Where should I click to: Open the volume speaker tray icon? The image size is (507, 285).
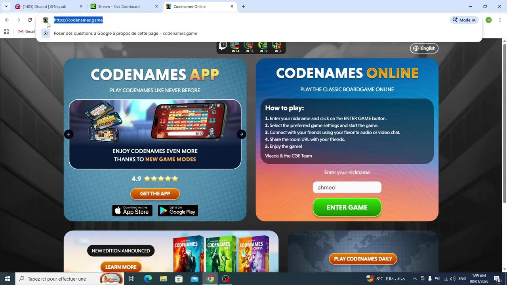tap(453, 279)
